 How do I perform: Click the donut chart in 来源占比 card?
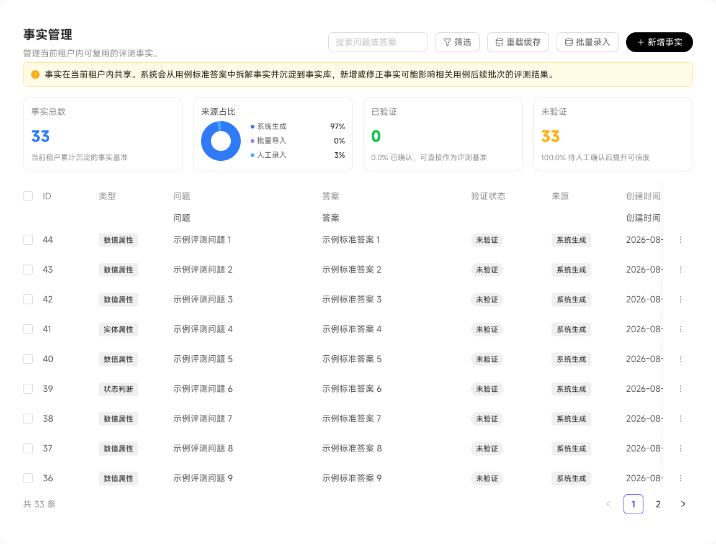pyautogui.click(x=221, y=141)
